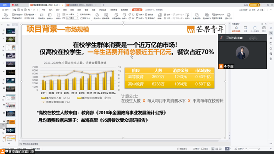The image size is (274, 154).
Task: Toggle outline view button in slide panel
Action: pos(8,25)
